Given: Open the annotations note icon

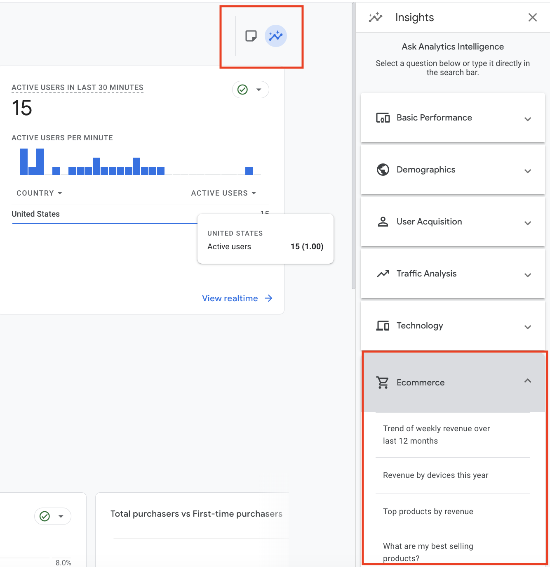Looking at the screenshot, I should [251, 36].
